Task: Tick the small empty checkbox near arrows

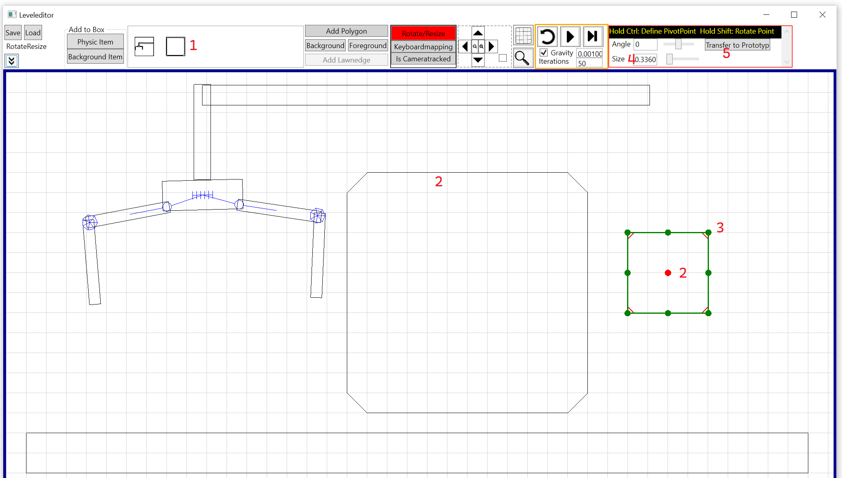Action: point(503,58)
